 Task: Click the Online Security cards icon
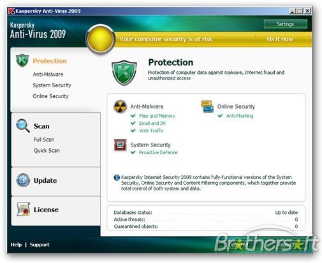click(207, 106)
